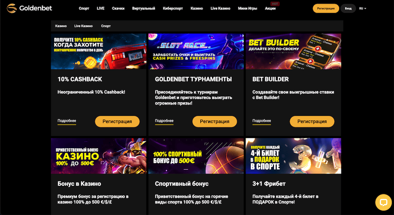Click Регистрация under 10% Cashback
Screen dimensions: 394x215
(117, 121)
